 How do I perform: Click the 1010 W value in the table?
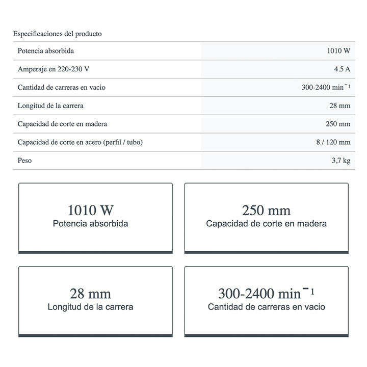[338, 51]
